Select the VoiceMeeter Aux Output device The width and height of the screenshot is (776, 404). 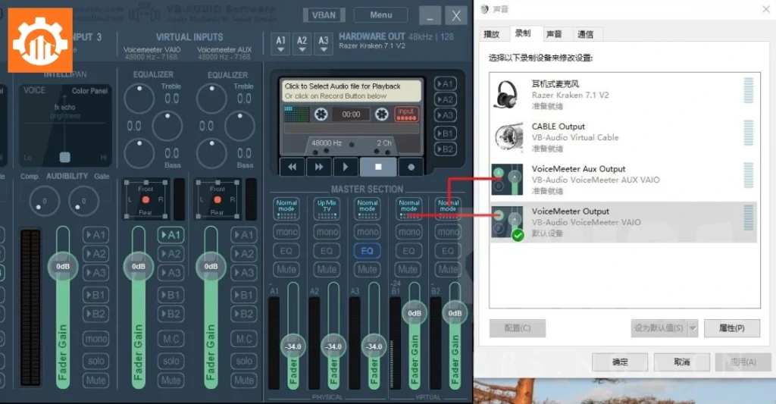pos(624,180)
